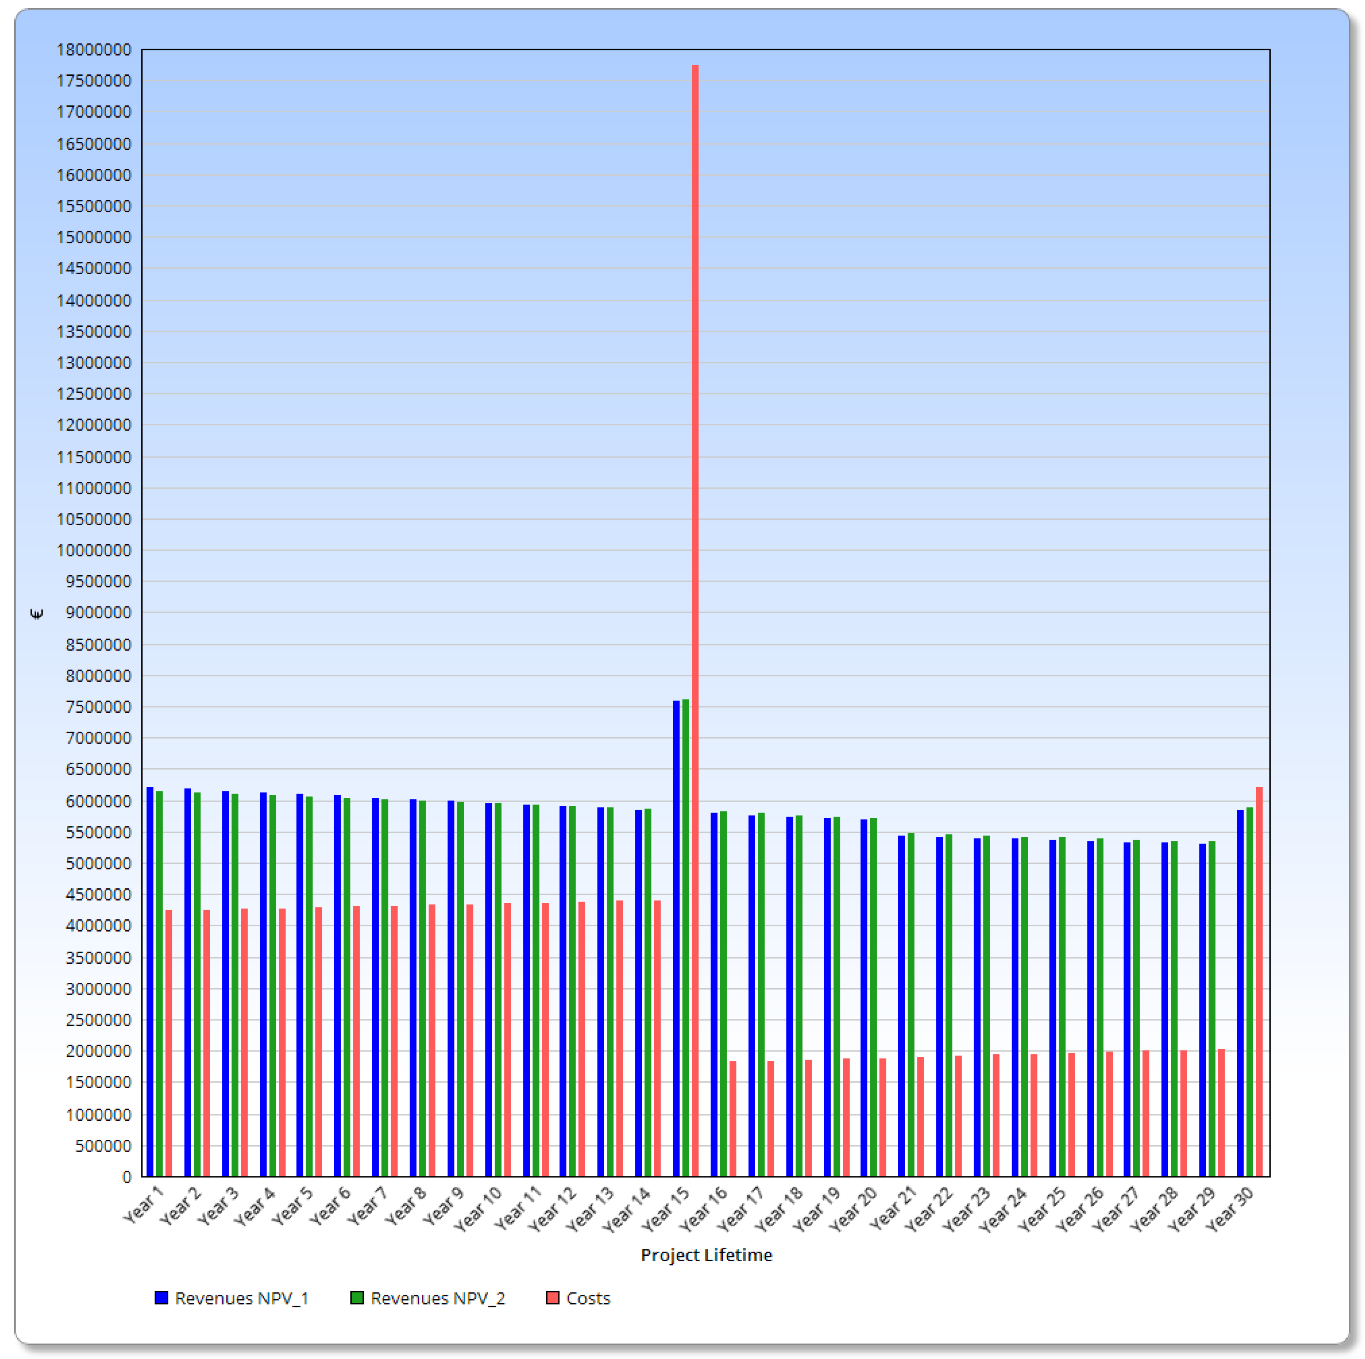The height and width of the screenshot is (1359, 1365).
Task: Click the Year 25 axis label
Action: 1041,1209
